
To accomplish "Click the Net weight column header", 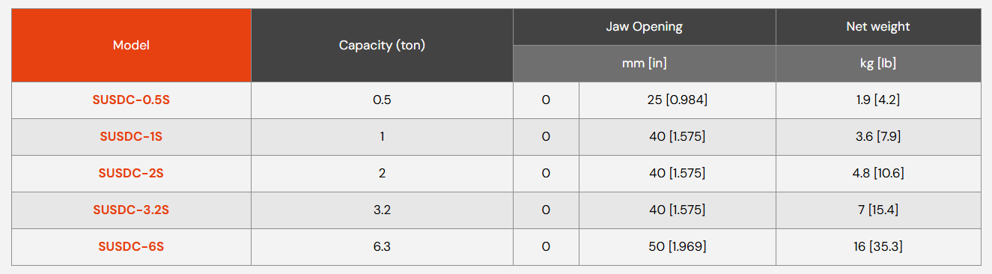I will click(x=878, y=27).
